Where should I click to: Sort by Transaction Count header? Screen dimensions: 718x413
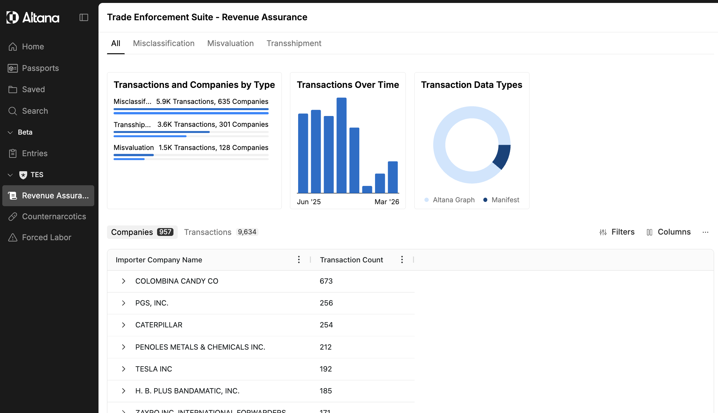pos(351,260)
